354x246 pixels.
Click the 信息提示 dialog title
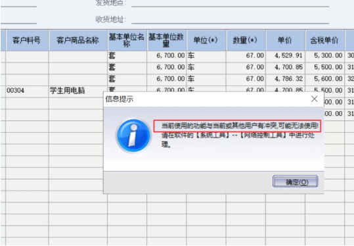(120, 99)
